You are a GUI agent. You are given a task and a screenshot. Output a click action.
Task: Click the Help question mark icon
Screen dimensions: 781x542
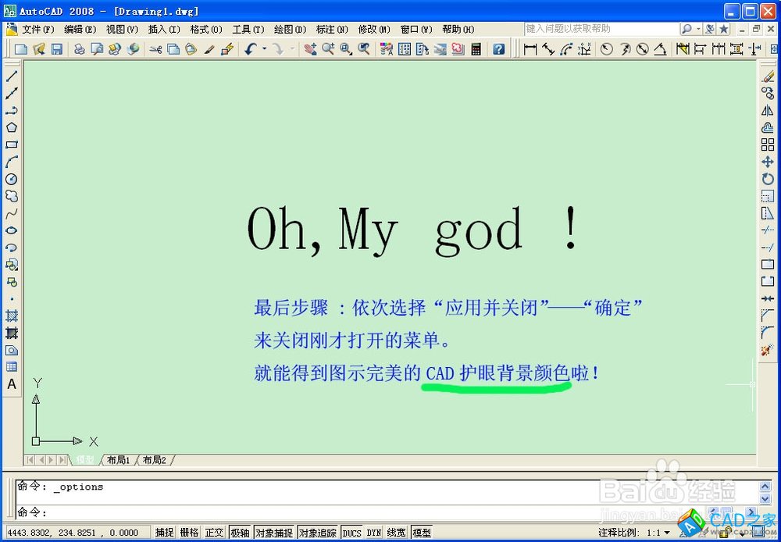[498, 49]
